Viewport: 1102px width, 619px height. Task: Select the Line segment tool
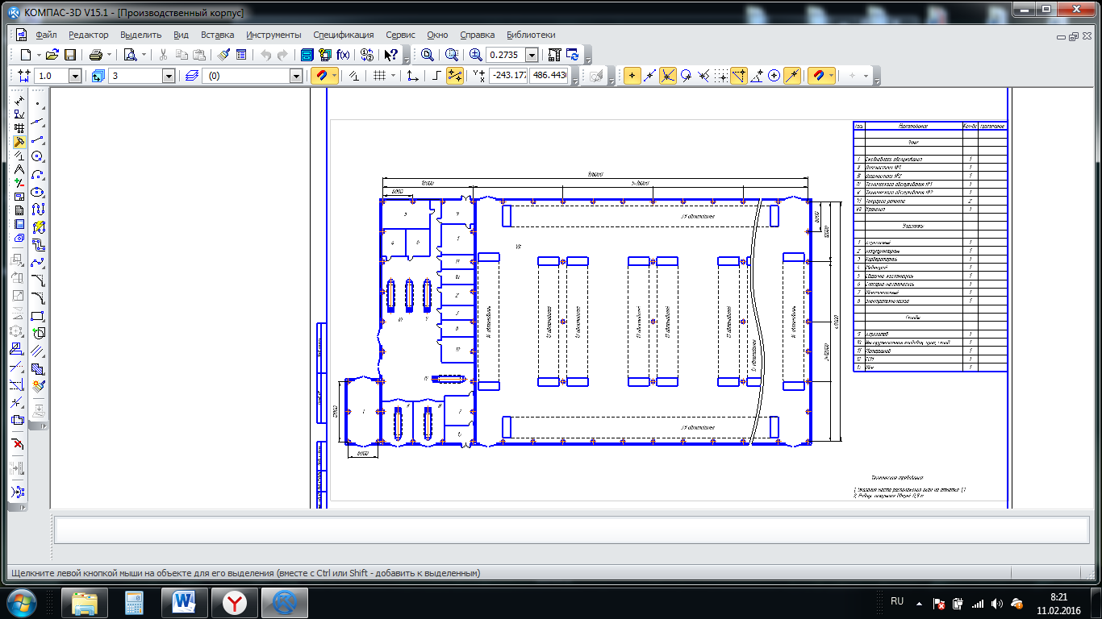(x=38, y=139)
